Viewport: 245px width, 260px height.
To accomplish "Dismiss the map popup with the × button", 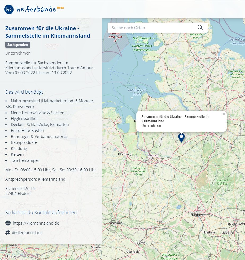I will (224, 114).
